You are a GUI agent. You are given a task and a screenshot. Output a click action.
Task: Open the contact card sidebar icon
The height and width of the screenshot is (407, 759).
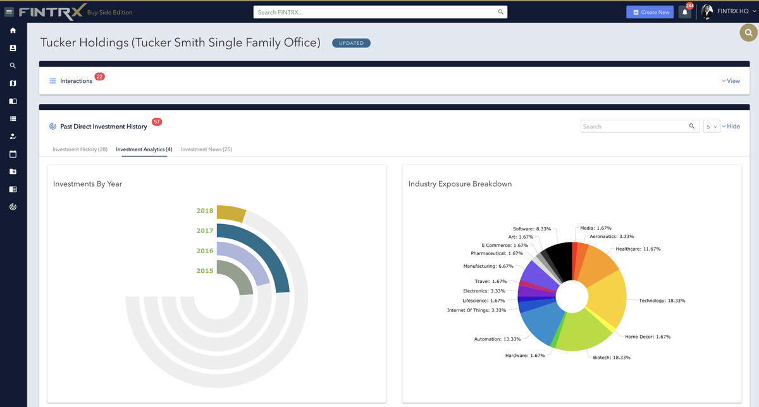click(x=13, y=48)
